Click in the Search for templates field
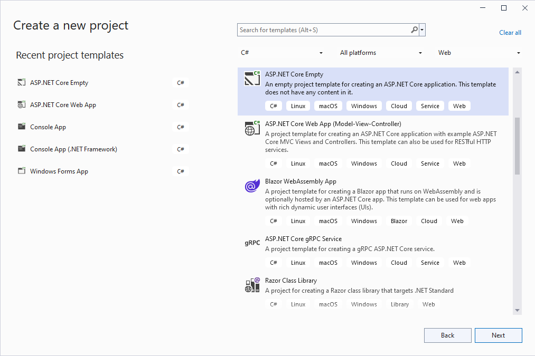This screenshot has height=356, width=535. pos(323,30)
